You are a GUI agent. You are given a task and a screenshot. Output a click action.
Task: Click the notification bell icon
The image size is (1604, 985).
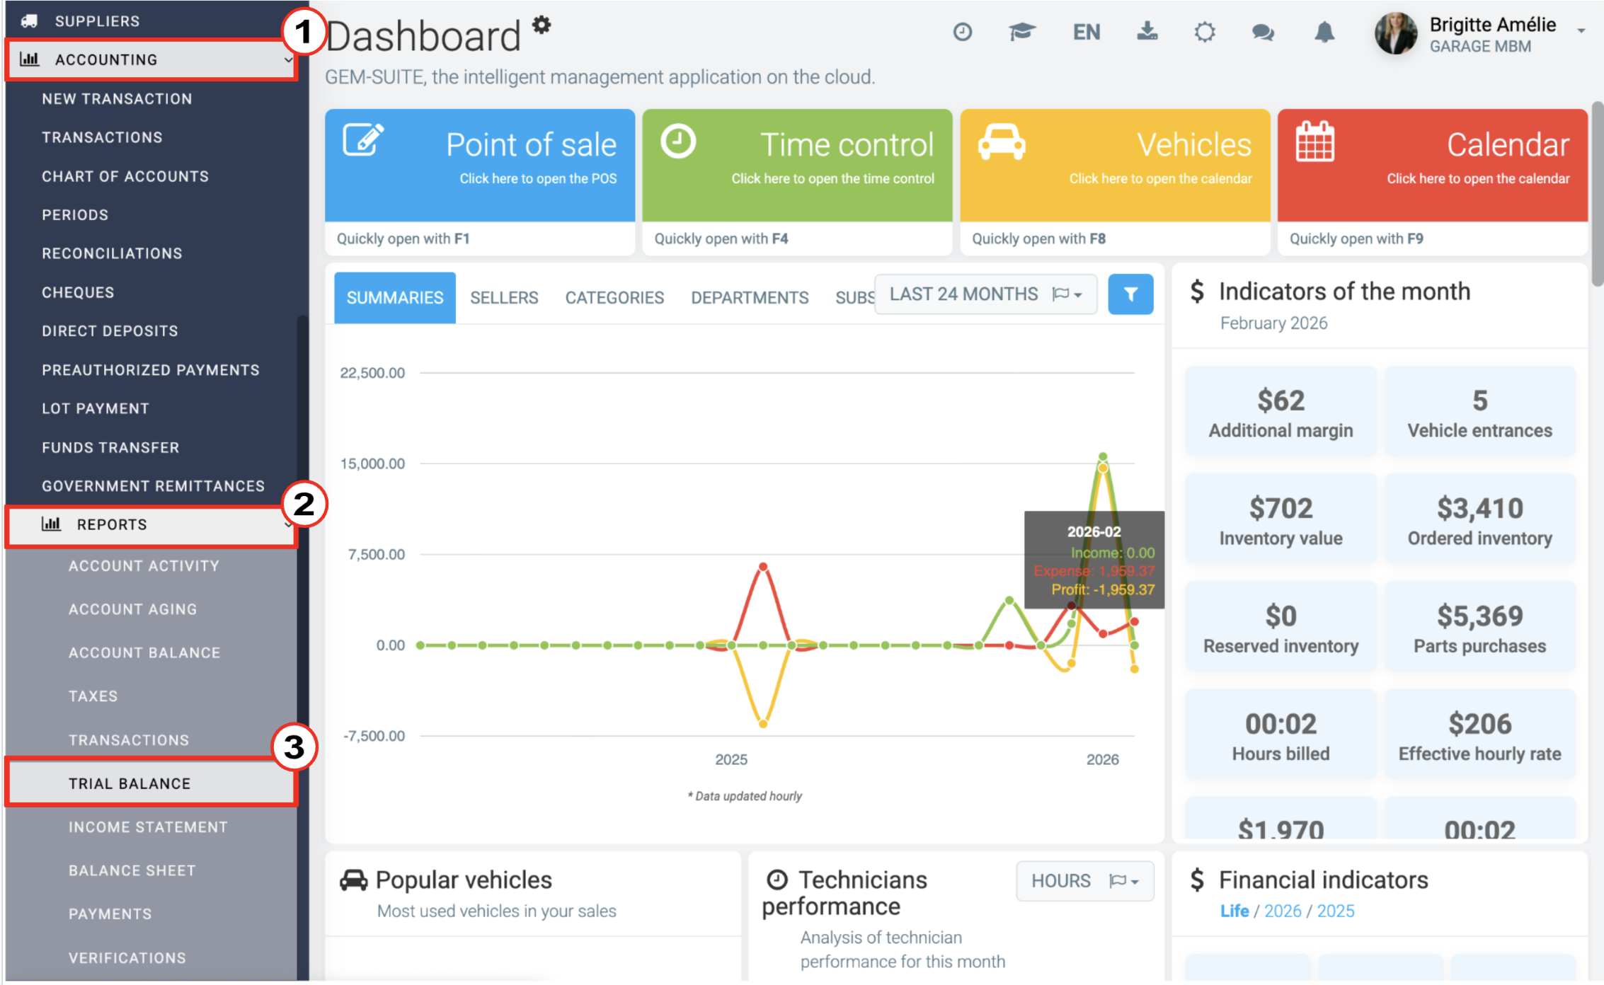point(1324,33)
